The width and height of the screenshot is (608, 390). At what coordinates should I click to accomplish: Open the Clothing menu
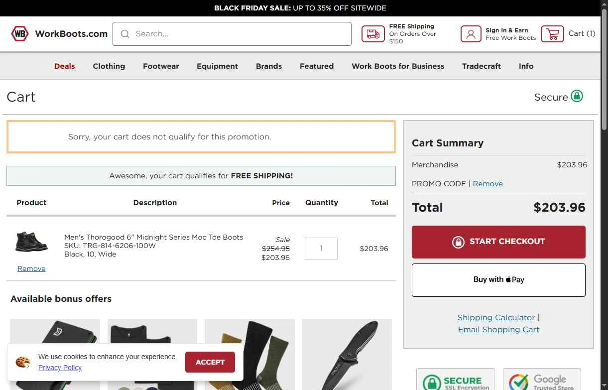[109, 66]
